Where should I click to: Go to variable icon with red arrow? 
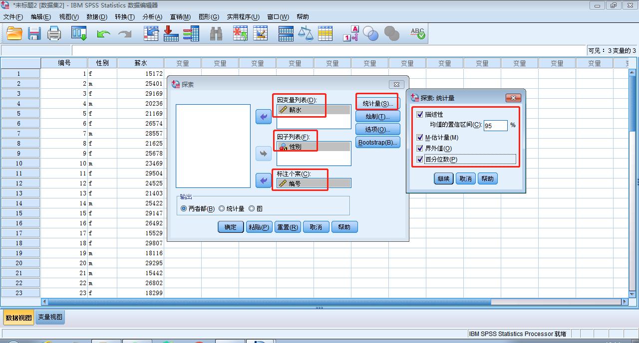point(171,33)
